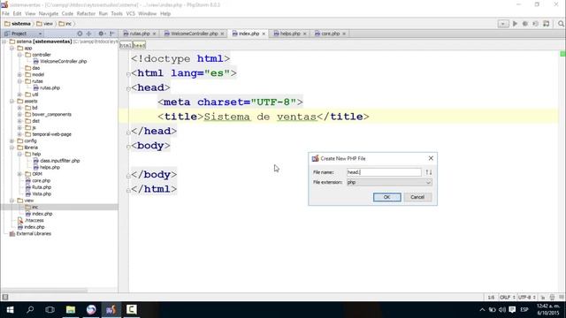Select External Libraries node
566x318 pixels.
pos(34,233)
